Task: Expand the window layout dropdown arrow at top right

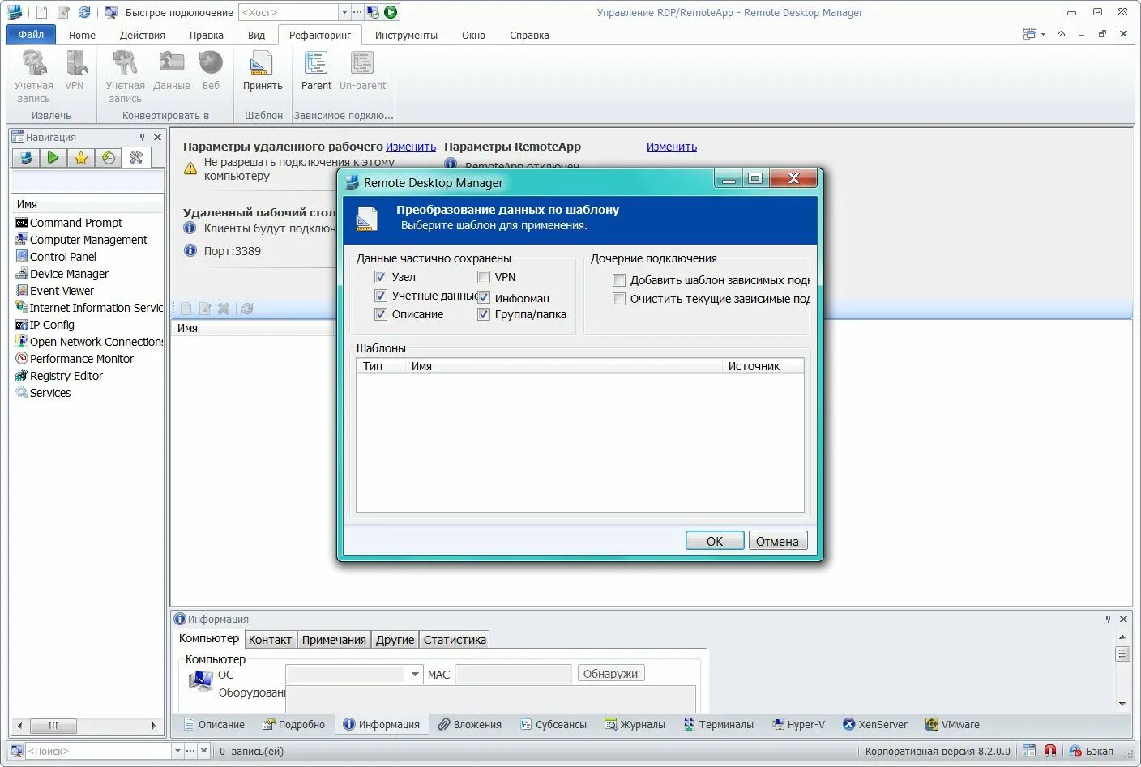Action: click(x=1043, y=34)
